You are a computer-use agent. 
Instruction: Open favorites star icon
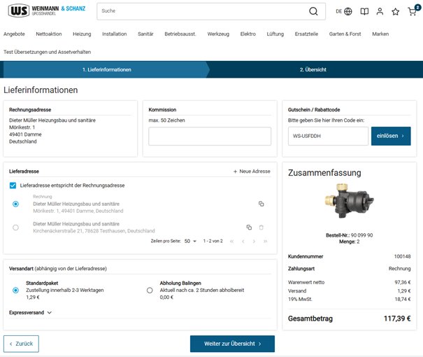[x=396, y=11]
